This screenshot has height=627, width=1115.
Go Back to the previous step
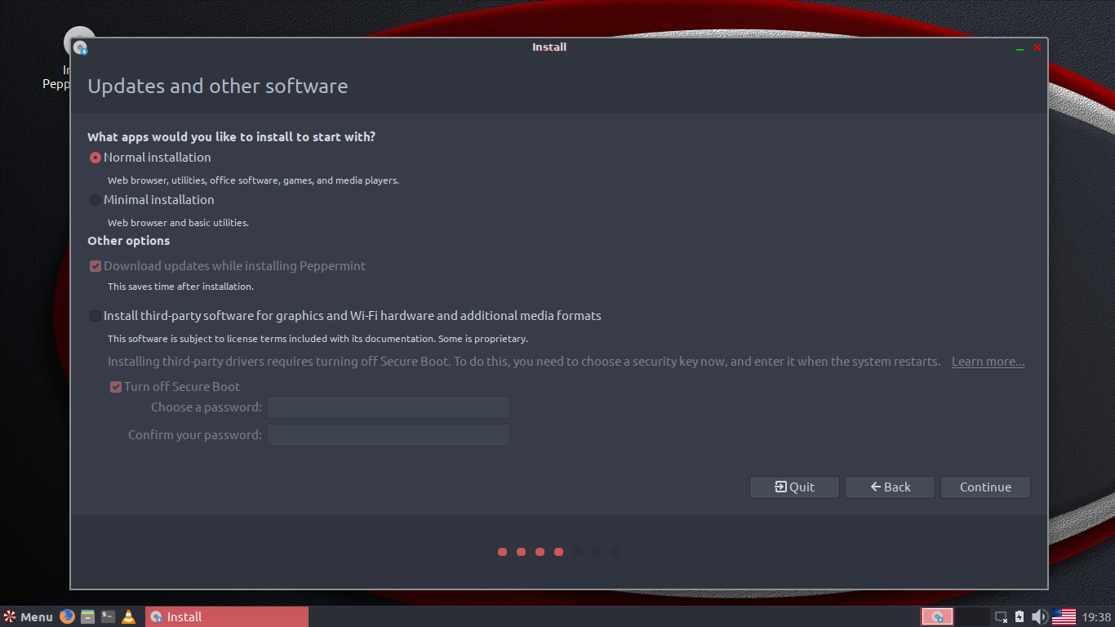[x=890, y=487]
